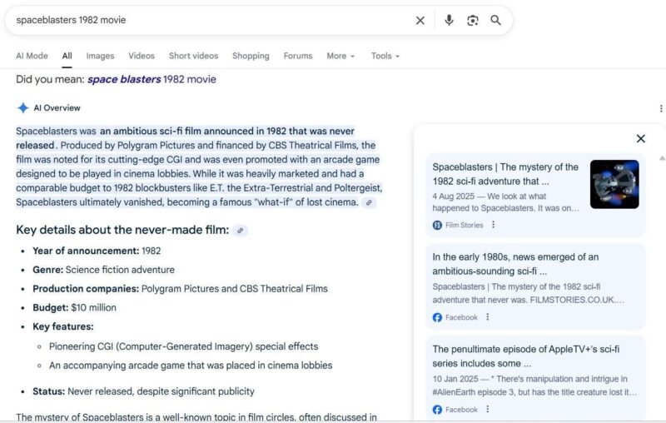Click into the search input field
Screen dimensions: 666x423
[x=211, y=20]
